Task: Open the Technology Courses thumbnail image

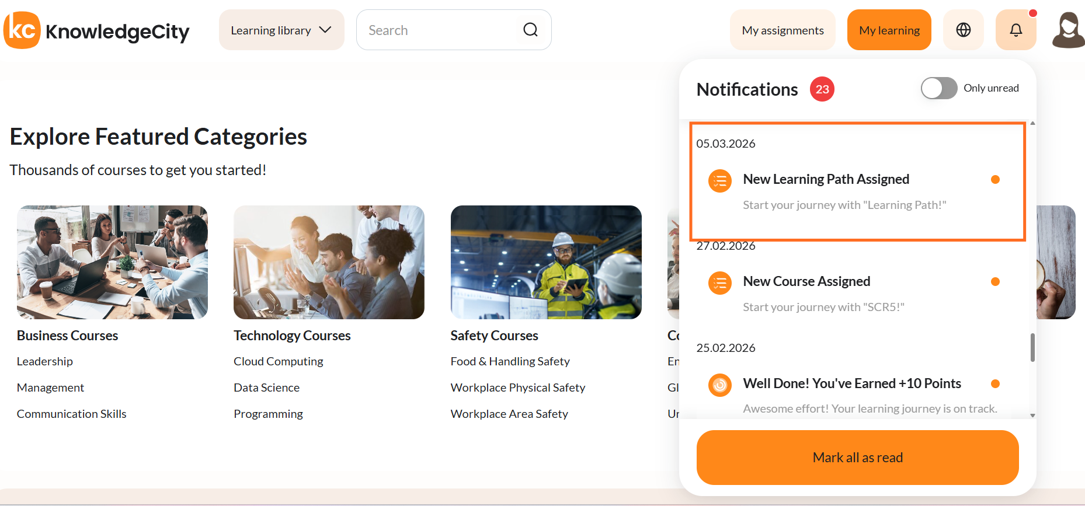Action: pyautogui.click(x=329, y=262)
